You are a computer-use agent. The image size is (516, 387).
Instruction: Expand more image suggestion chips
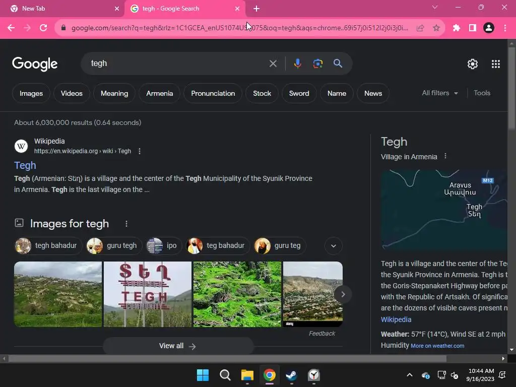(x=334, y=246)
